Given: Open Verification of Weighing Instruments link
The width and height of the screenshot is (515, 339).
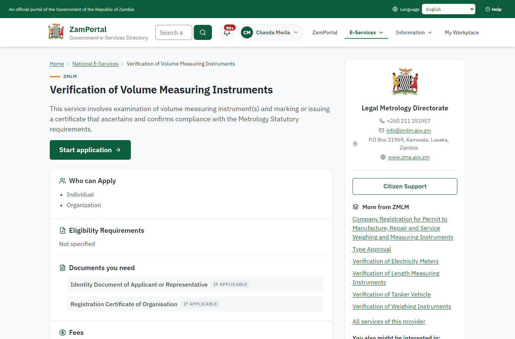Looking at the screenshot, I should click(x=402, y=306).
